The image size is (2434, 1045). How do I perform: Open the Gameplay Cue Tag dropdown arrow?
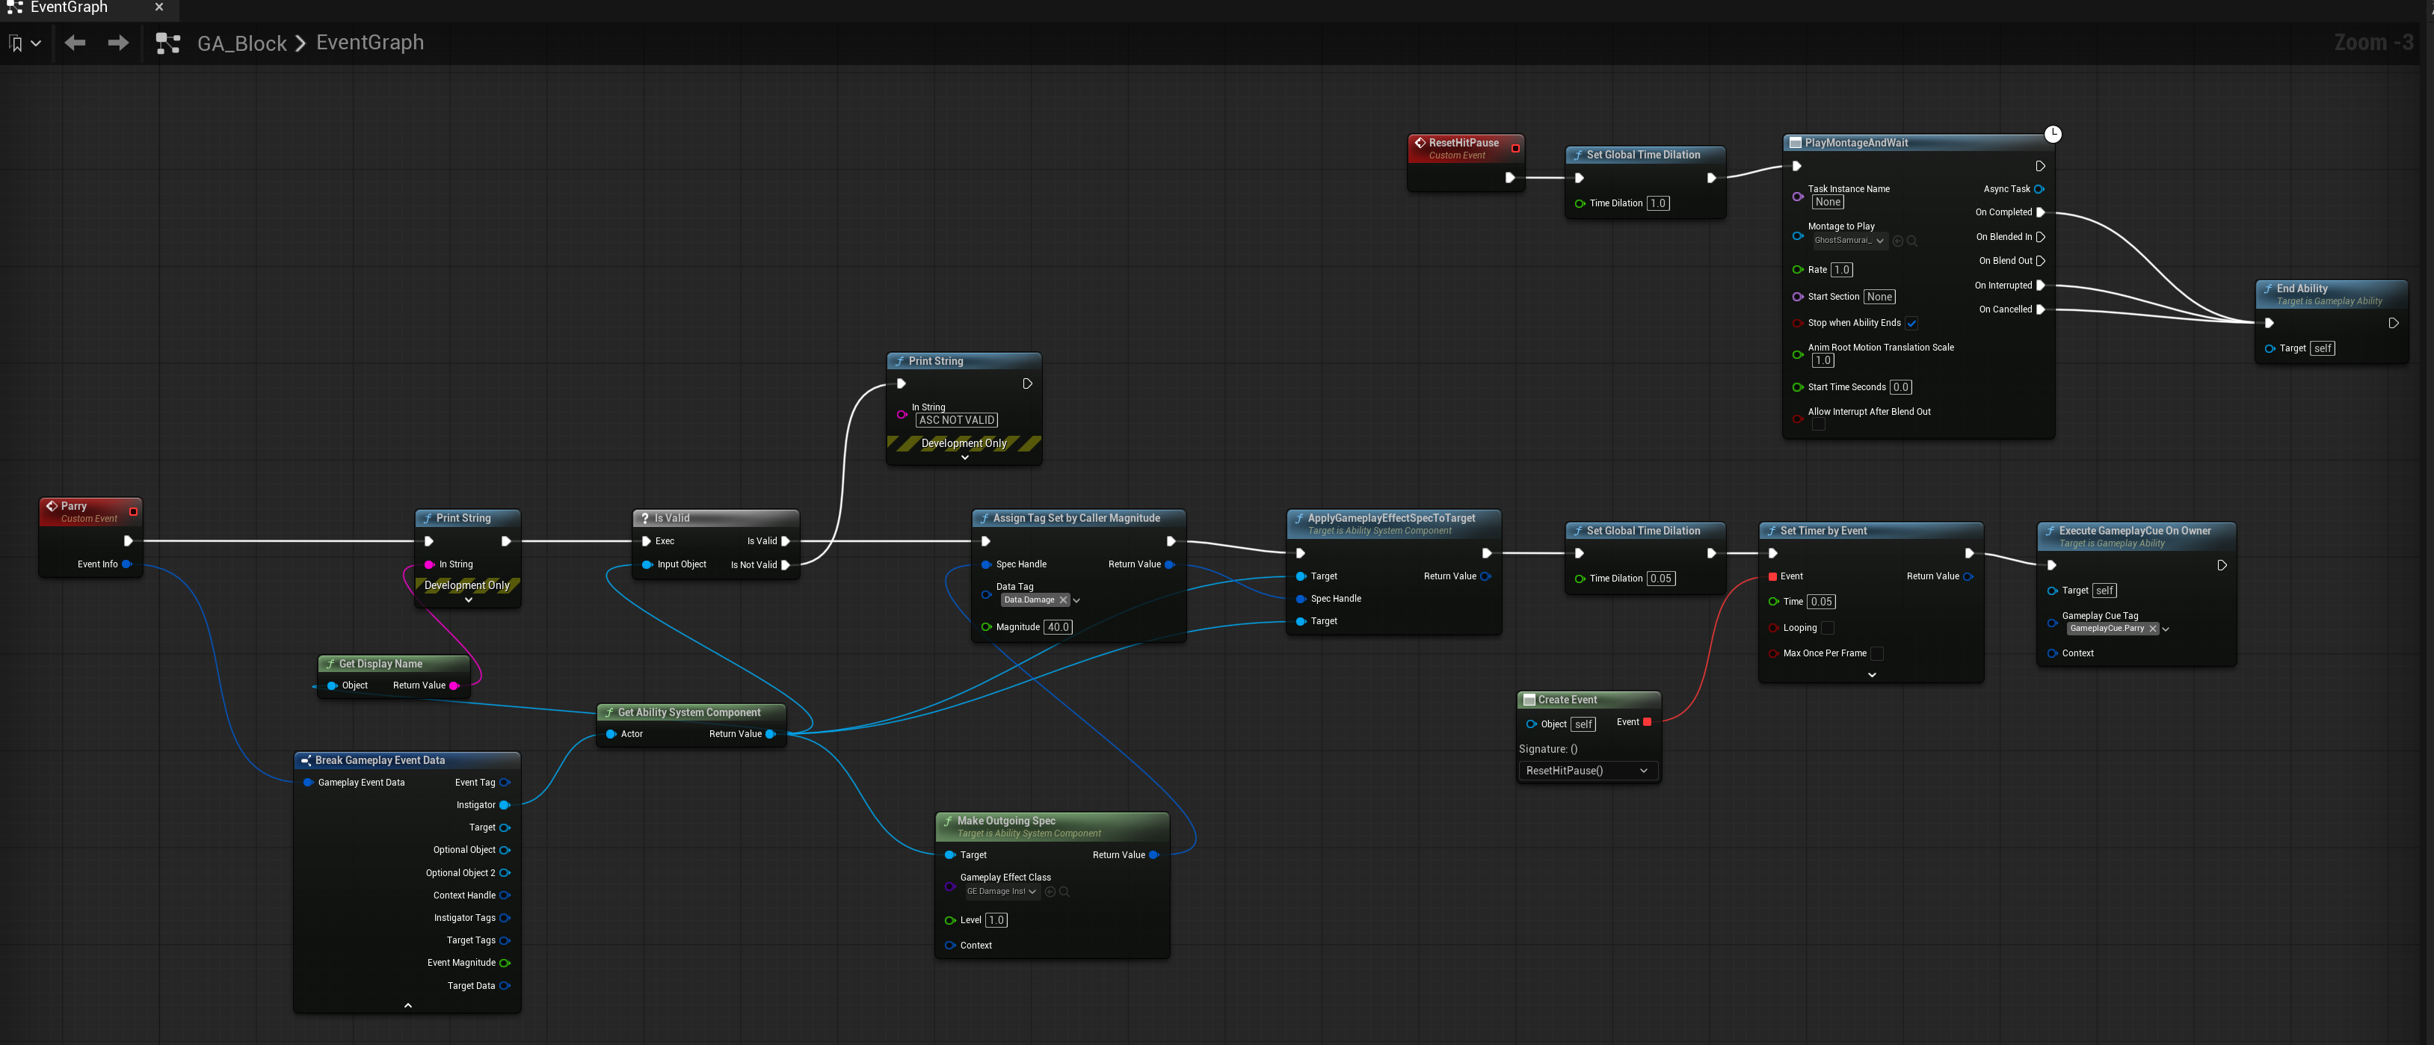point(2166,629)
